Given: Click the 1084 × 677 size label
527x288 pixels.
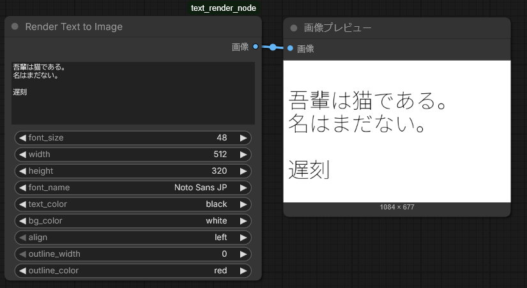Looking at the screenshot, I should [x=397, y=207].
